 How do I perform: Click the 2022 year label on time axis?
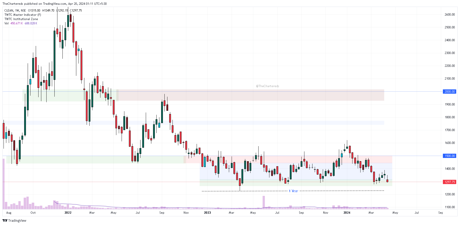point(68,213)
